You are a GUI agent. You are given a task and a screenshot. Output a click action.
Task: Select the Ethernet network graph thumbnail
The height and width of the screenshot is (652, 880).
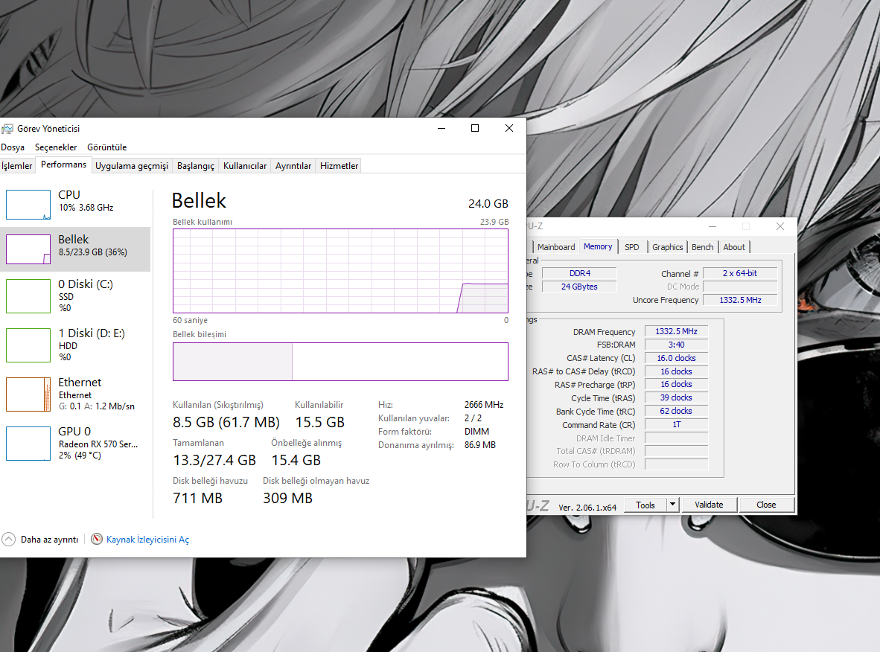28,394
